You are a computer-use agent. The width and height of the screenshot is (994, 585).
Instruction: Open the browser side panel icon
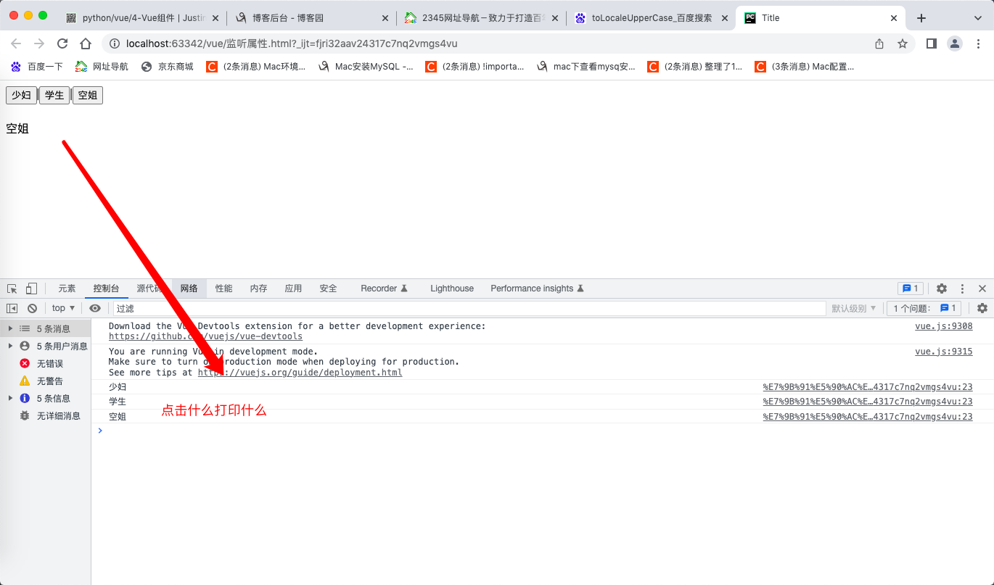(932, 43)
